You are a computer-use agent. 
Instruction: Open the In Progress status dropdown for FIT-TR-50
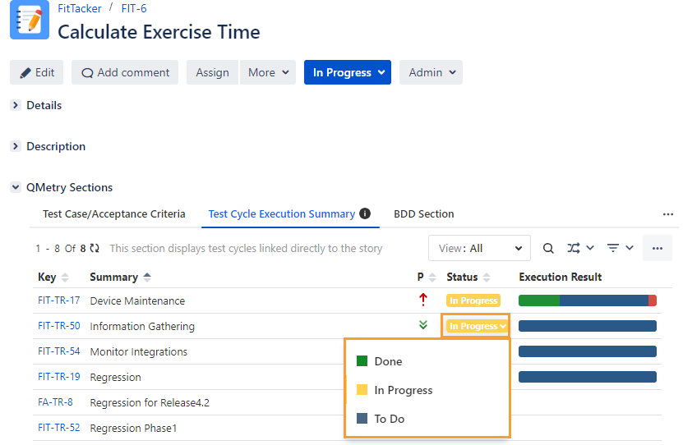pyautogui.click(x=477, y=326)
